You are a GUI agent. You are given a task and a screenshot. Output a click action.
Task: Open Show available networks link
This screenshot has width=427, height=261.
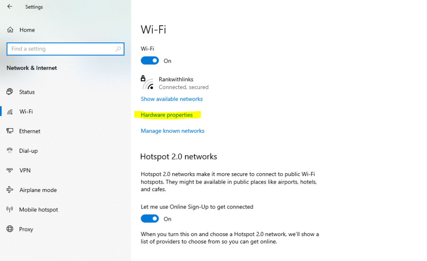pos(171,99)
